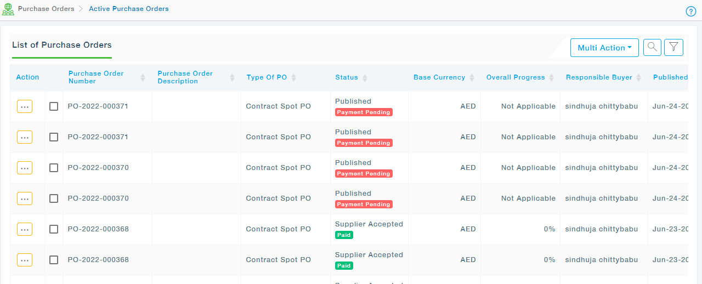Viewport: 702px width, 284px height.
Task: Click the filter funnel icon
Action: coord(673,47)
